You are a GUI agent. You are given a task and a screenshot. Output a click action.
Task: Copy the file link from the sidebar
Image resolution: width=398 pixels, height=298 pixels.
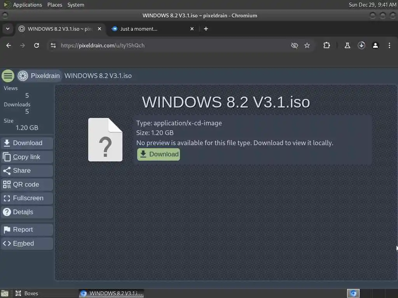pyautogui.click(x=27, y=157)
